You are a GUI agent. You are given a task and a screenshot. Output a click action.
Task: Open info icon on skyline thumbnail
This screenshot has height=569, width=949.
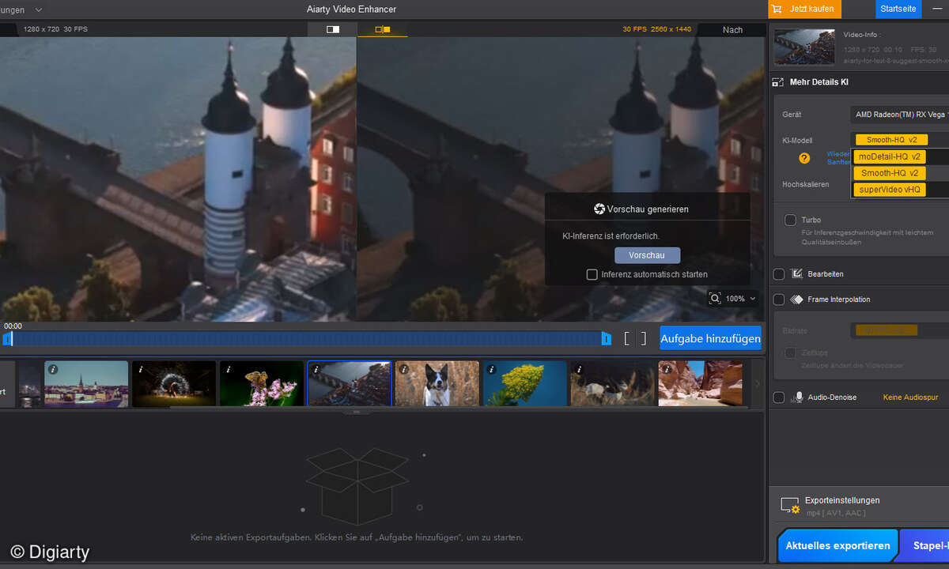click(52, 369)
